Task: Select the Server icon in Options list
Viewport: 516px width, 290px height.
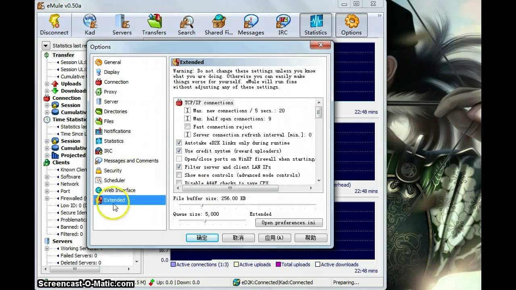Action: (98, 101)
